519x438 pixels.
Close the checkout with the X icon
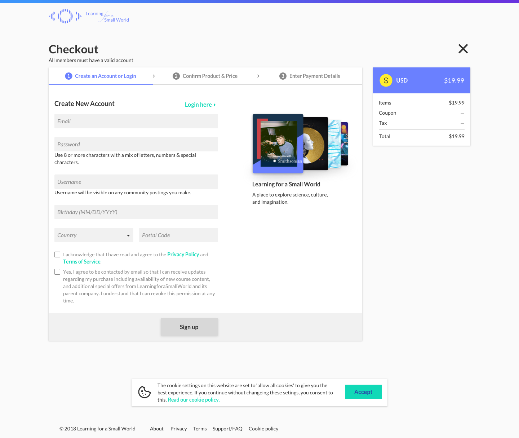463,49
